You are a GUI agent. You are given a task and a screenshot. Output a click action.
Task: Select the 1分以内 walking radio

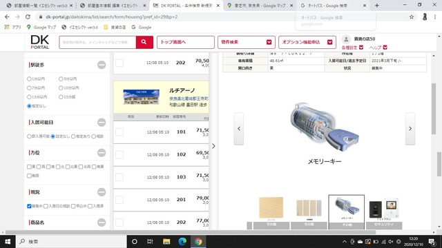coord(29,79)
